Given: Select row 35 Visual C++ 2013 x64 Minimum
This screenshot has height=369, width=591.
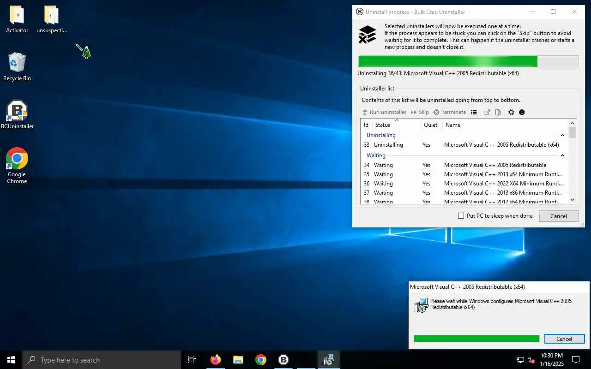Looking at the screenshot, I should pyautogui.click(x=464, y=174).
